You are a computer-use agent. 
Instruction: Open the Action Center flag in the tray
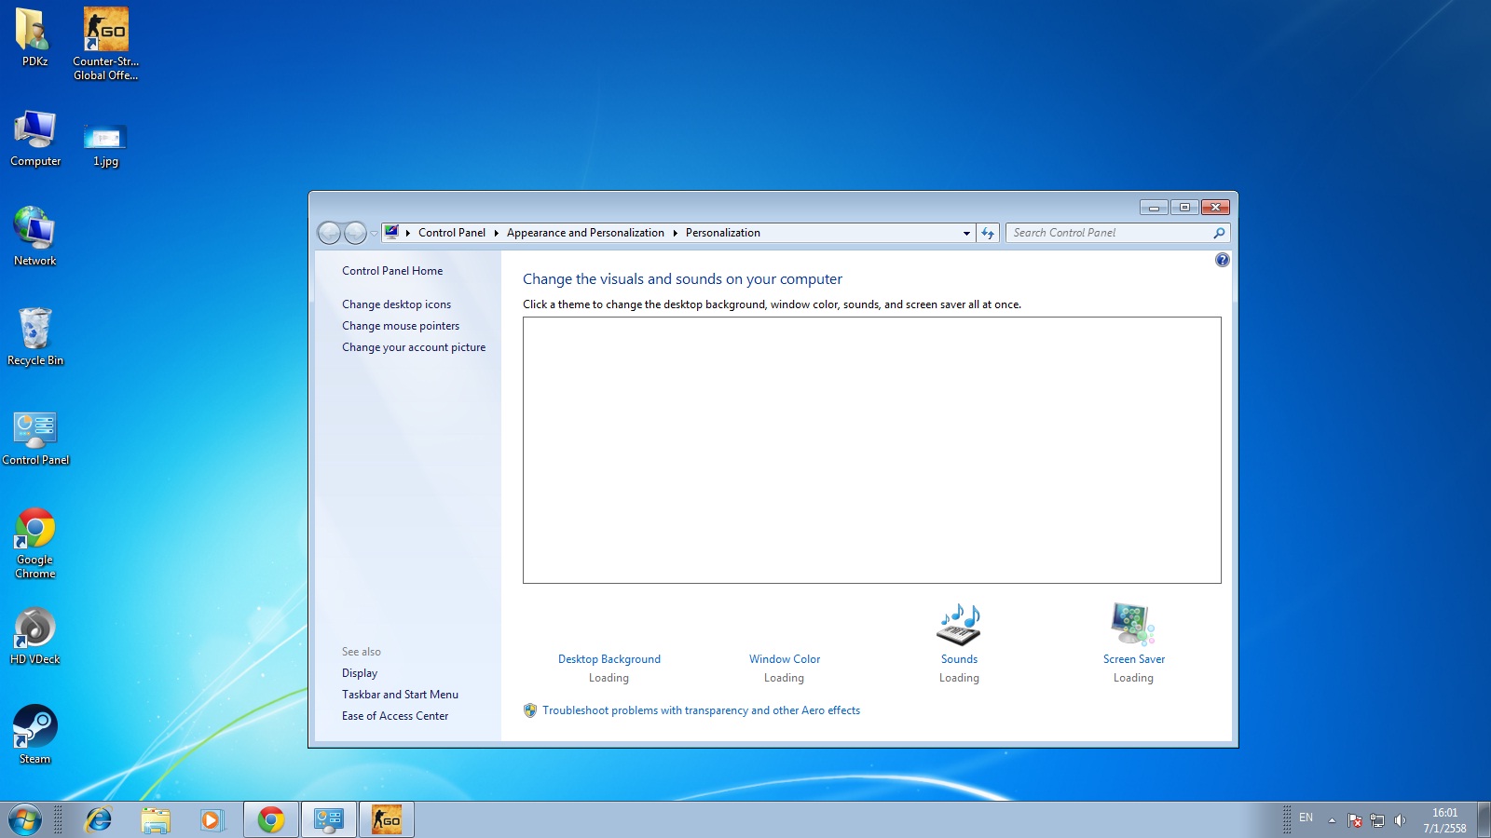click(1355, 820)
